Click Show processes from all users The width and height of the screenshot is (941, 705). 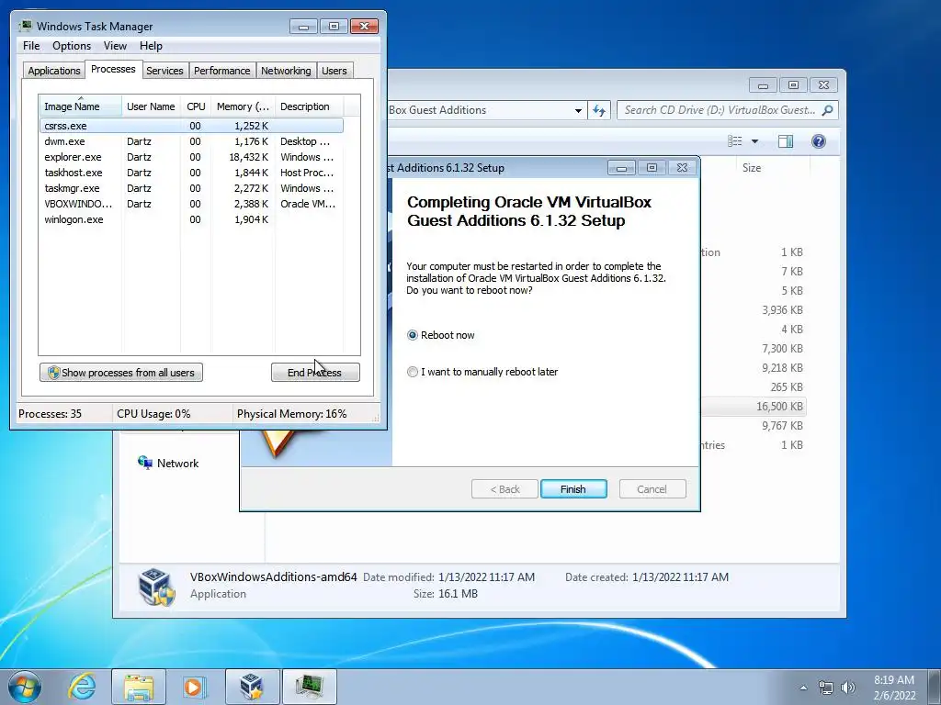click(121, 373)
